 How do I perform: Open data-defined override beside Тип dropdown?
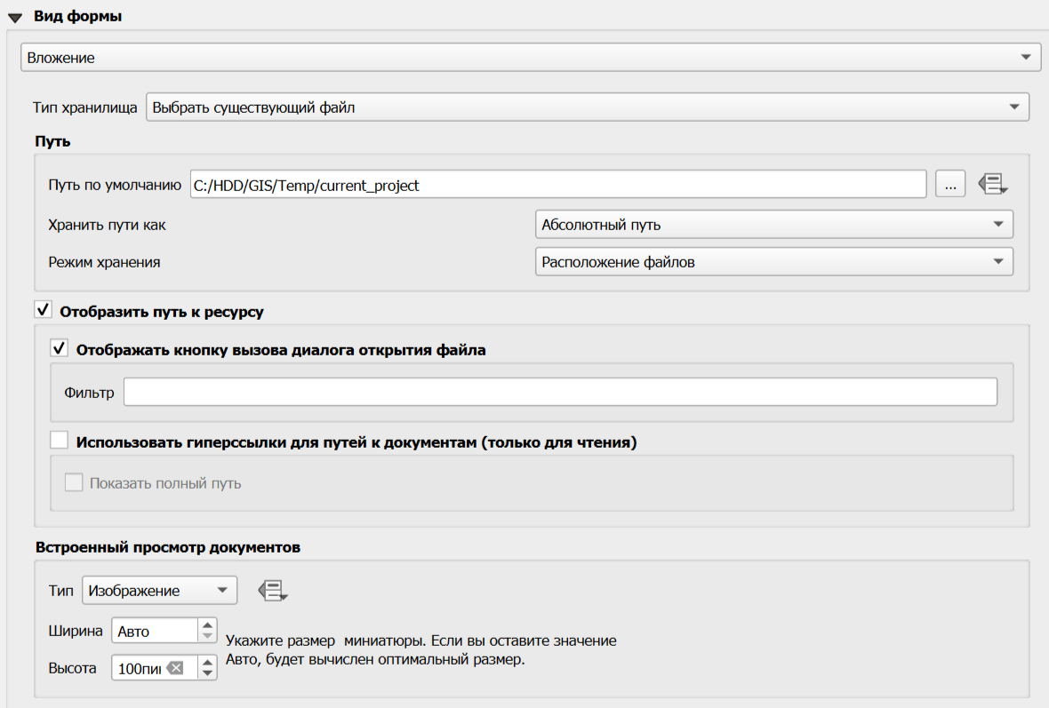(x=273, y=591)
